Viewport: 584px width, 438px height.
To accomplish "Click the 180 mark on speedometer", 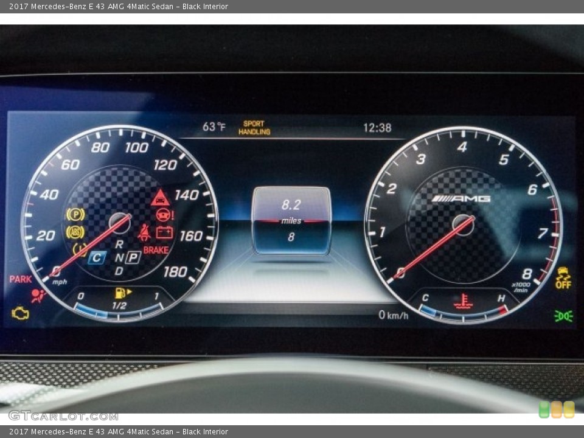I will pos(175,273).
